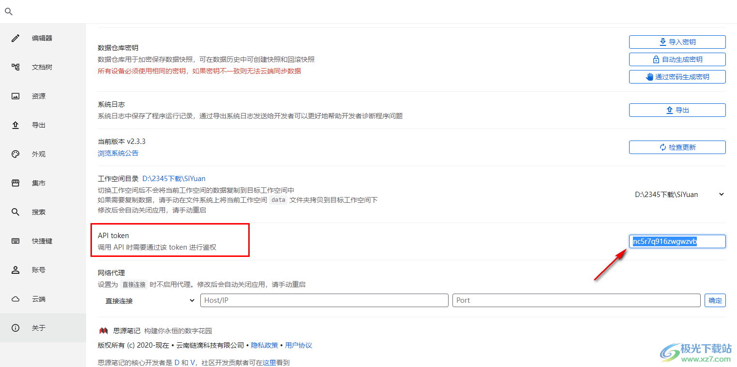Select the pencil icon for 编辑器
This screenshot has height=367, width=737.
pos(15,38)
